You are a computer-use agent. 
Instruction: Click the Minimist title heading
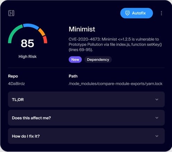(82, 29)
